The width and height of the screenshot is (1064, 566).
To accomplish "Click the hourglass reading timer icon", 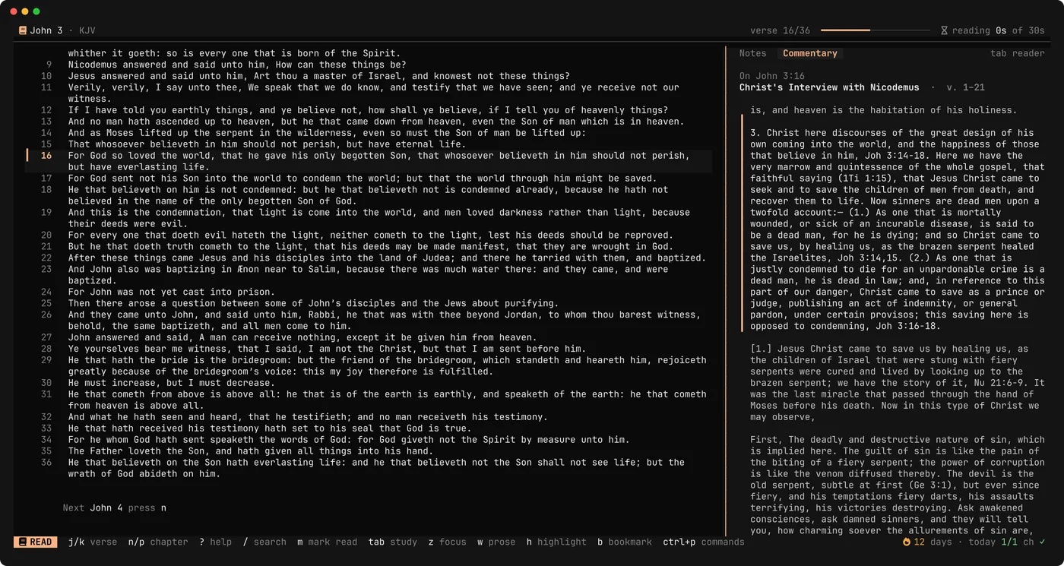I will click(x=944, y=30).
